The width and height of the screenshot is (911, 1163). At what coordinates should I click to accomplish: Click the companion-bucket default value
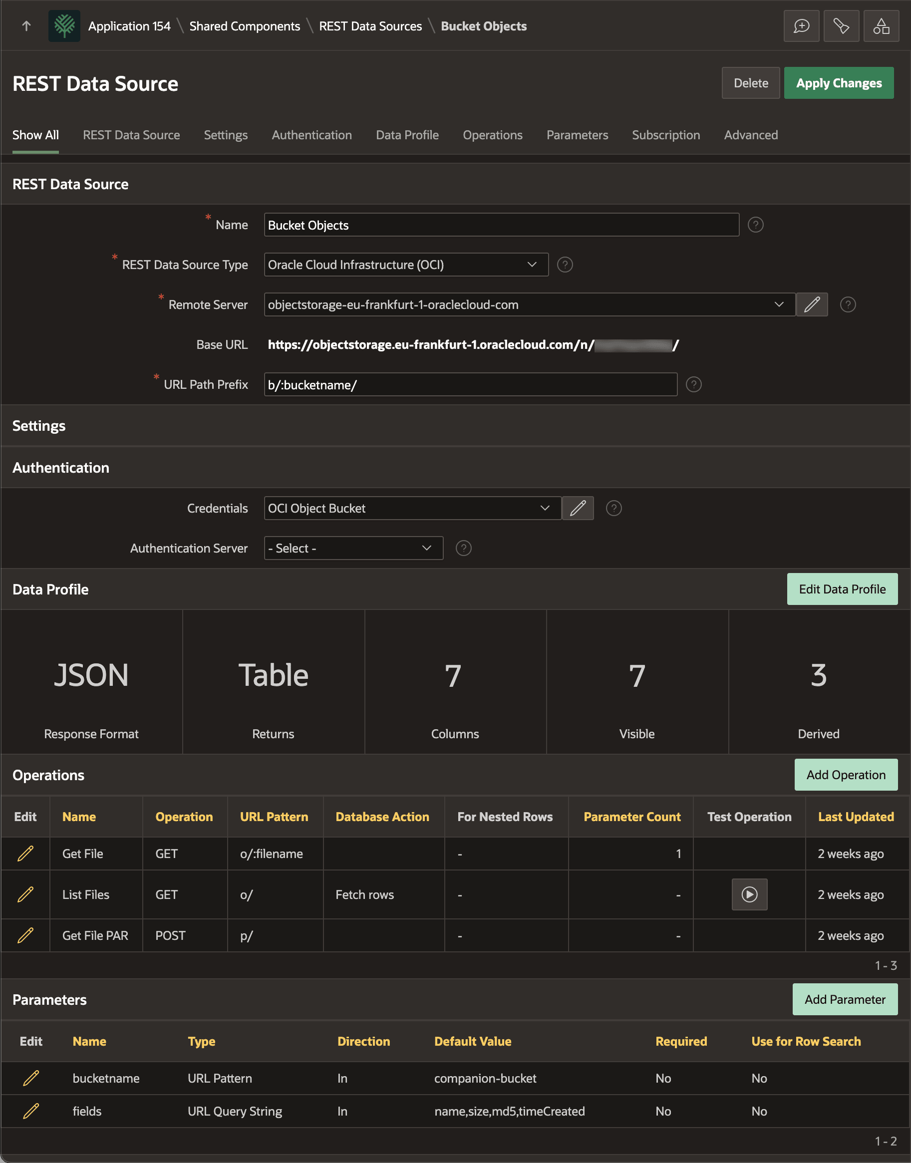pos(485,1078)
